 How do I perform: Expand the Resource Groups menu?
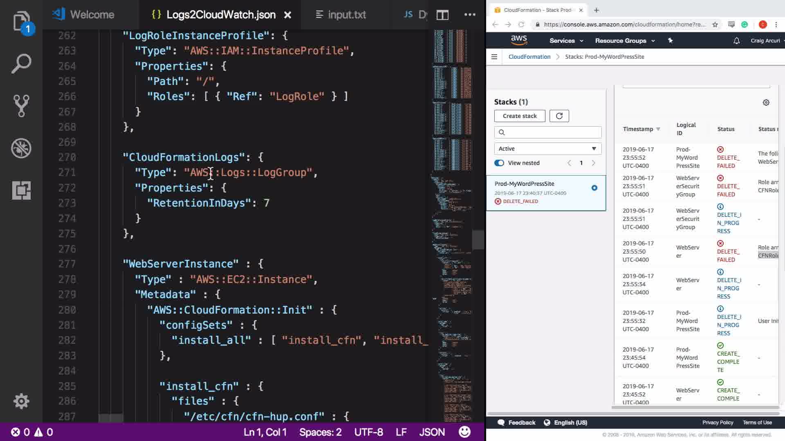(x=624, y=41)
